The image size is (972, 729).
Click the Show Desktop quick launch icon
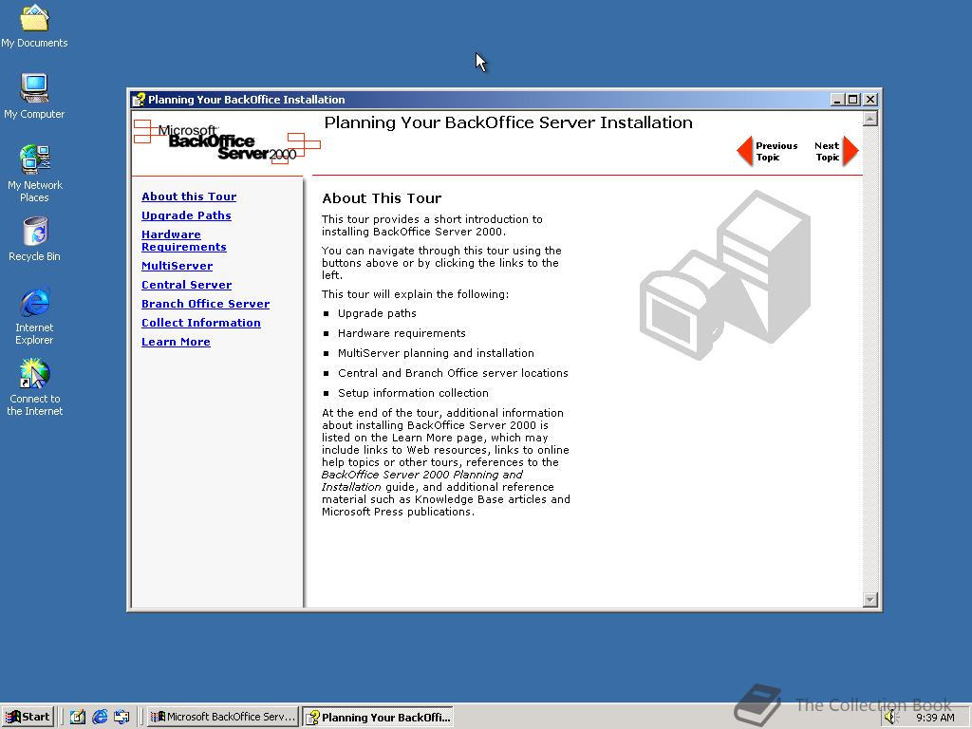click(78, 717)
